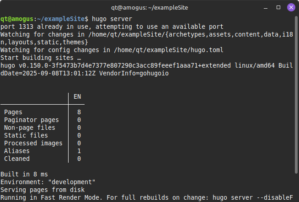Click the title bar text qt@amogus: ~/exampleSite

[149, 7]
